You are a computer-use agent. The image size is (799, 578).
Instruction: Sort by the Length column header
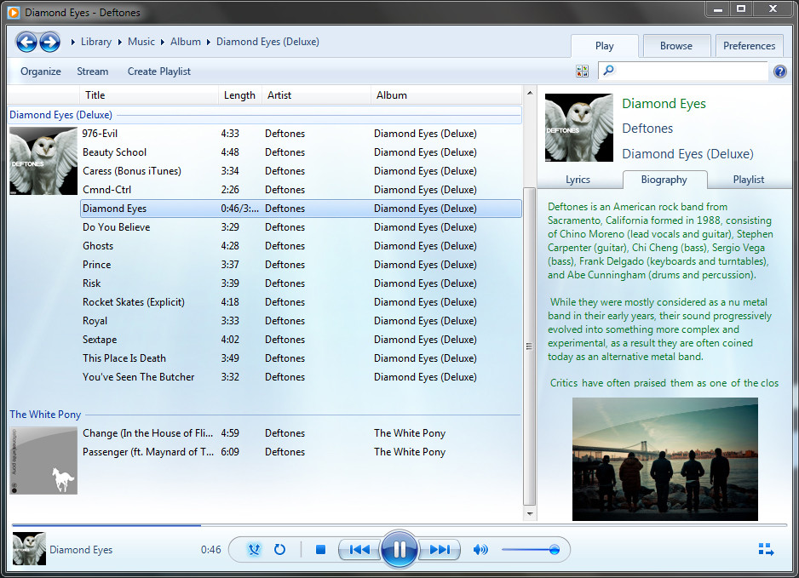(240, 95)
